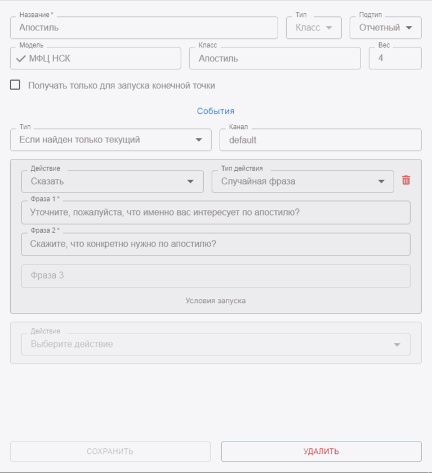
Task: Click the «Условия запуска» label
Action: click(216, 301)
